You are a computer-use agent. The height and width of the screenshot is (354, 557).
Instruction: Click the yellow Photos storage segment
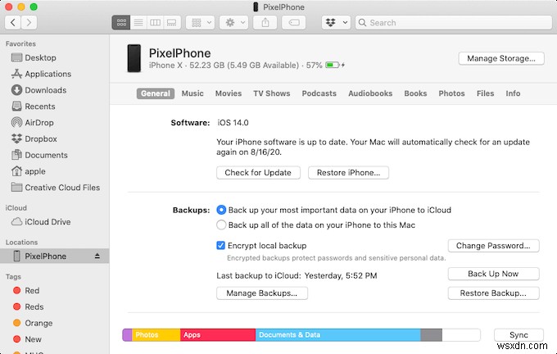pyautogui.click(x=156, y=335)
